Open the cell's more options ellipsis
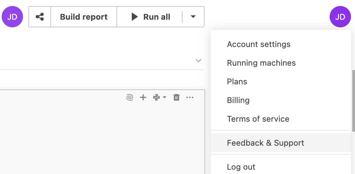Viewport: 355px width, 174px height. [190, 97]
